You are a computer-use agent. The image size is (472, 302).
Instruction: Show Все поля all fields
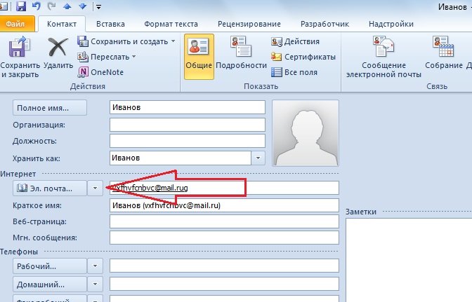coord(276,72)
